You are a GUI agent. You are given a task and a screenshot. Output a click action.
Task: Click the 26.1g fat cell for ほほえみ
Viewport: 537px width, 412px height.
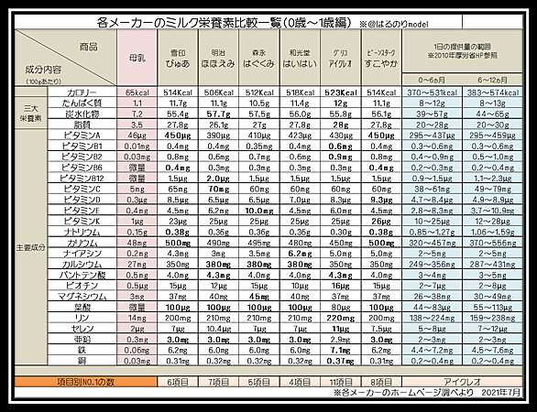pos(218,125)
